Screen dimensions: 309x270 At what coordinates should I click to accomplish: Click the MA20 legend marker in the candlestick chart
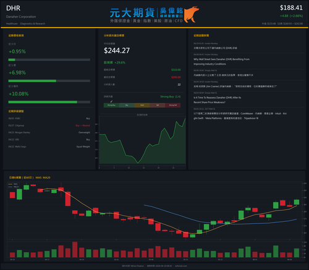[11, 187]
